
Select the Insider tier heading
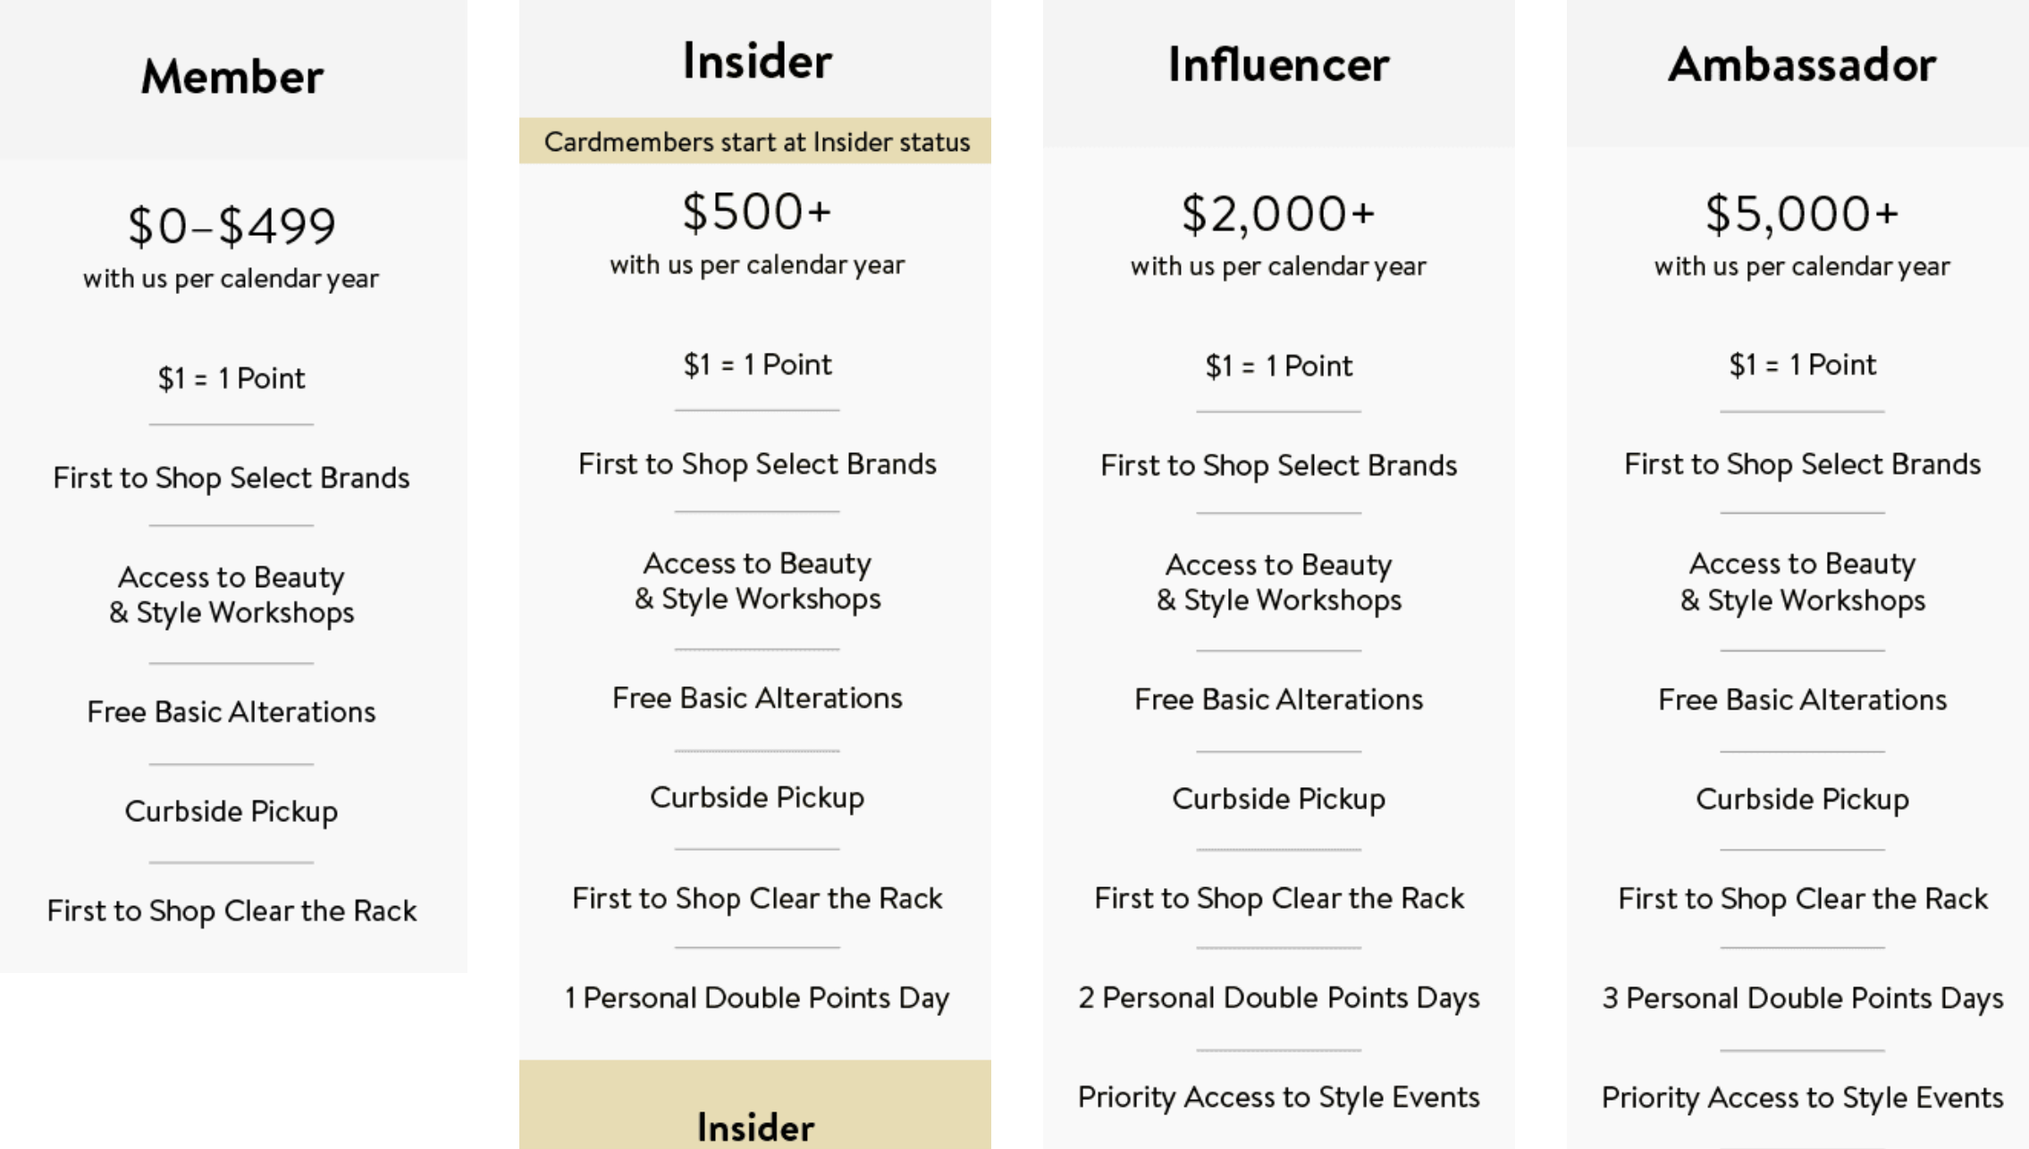coord(756,62)
